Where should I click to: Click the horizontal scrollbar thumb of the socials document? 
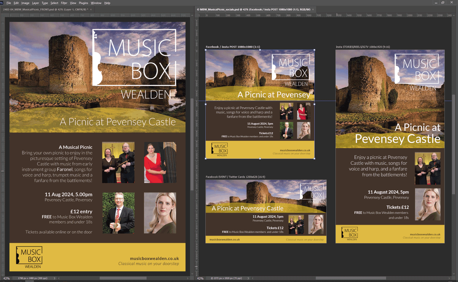(351, 278)
